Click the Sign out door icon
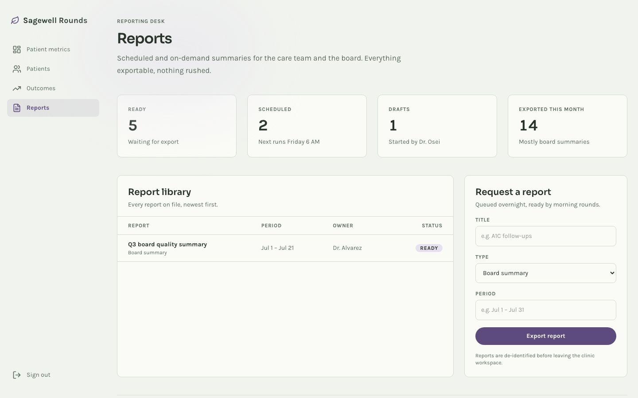Image resolution: width=638 pixels, height=398 pixels. coord(17,375)
